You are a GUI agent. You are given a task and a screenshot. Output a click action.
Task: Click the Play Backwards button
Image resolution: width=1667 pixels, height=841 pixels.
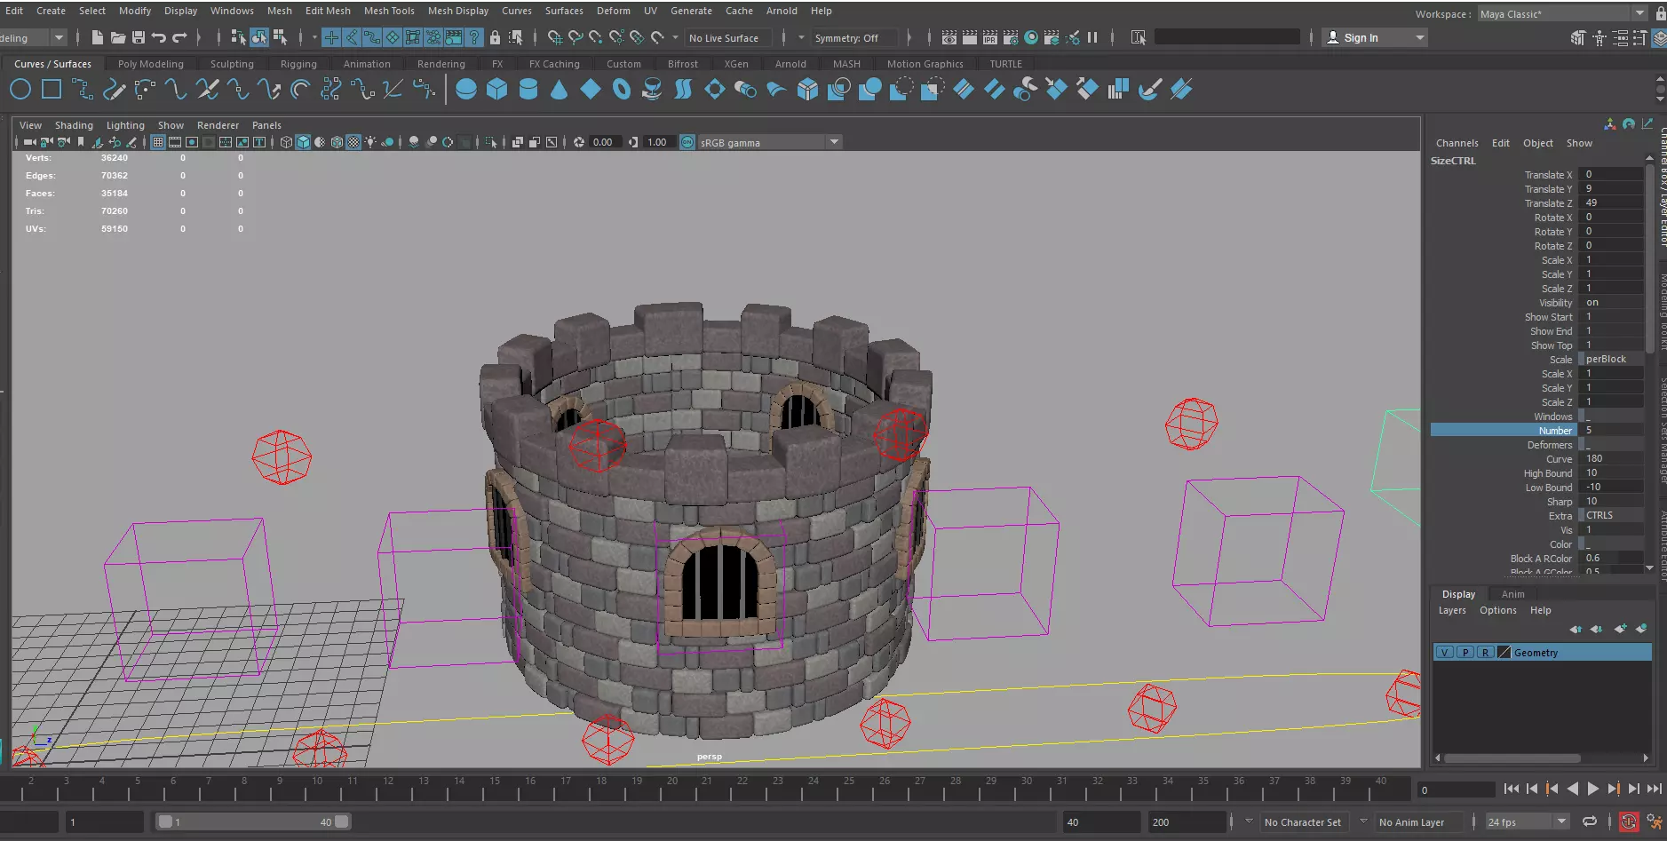point(1573,789)
